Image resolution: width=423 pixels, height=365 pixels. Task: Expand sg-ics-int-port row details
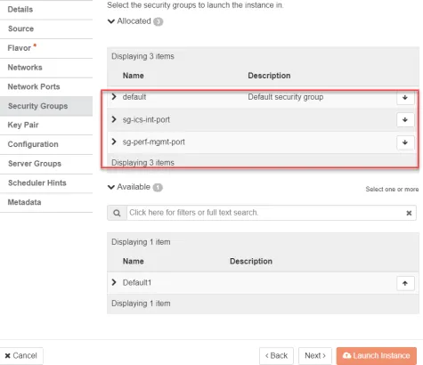tap(114, 119)
